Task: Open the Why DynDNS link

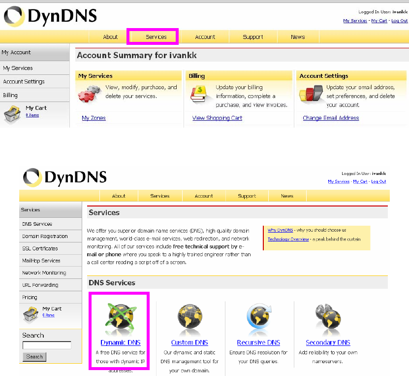Action: click(x=280, y=230)
